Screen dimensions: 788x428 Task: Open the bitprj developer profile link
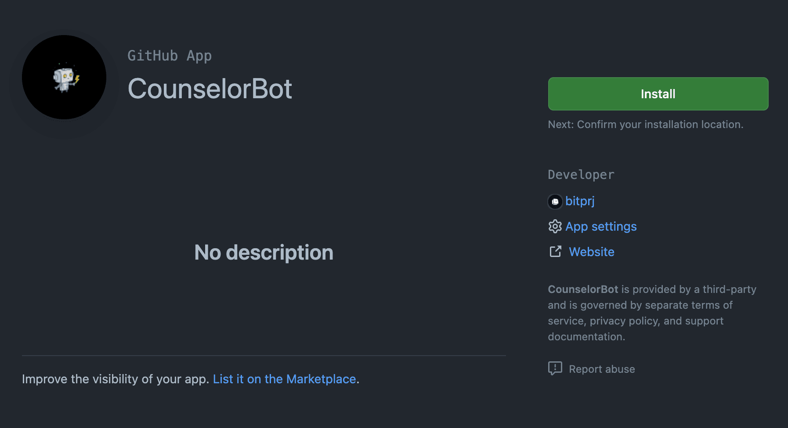580,201
